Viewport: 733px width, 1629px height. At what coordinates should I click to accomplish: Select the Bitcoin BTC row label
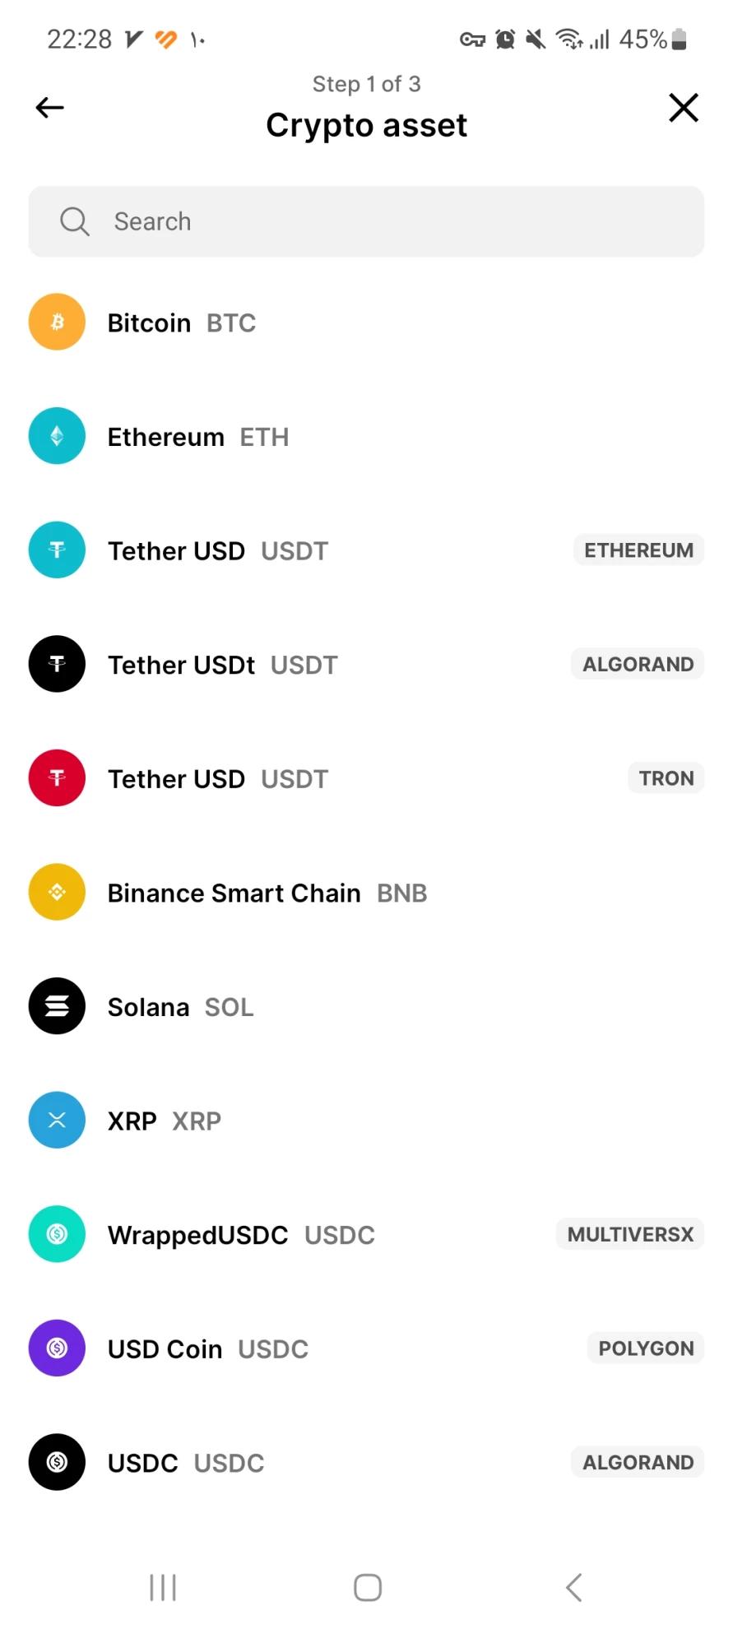[182, 323]
